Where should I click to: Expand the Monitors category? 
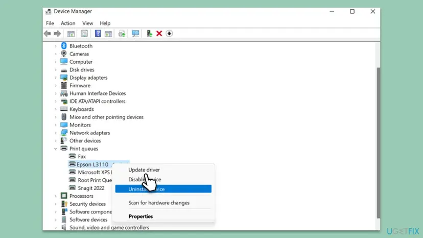pyautogui.click(x=56, y=125)
